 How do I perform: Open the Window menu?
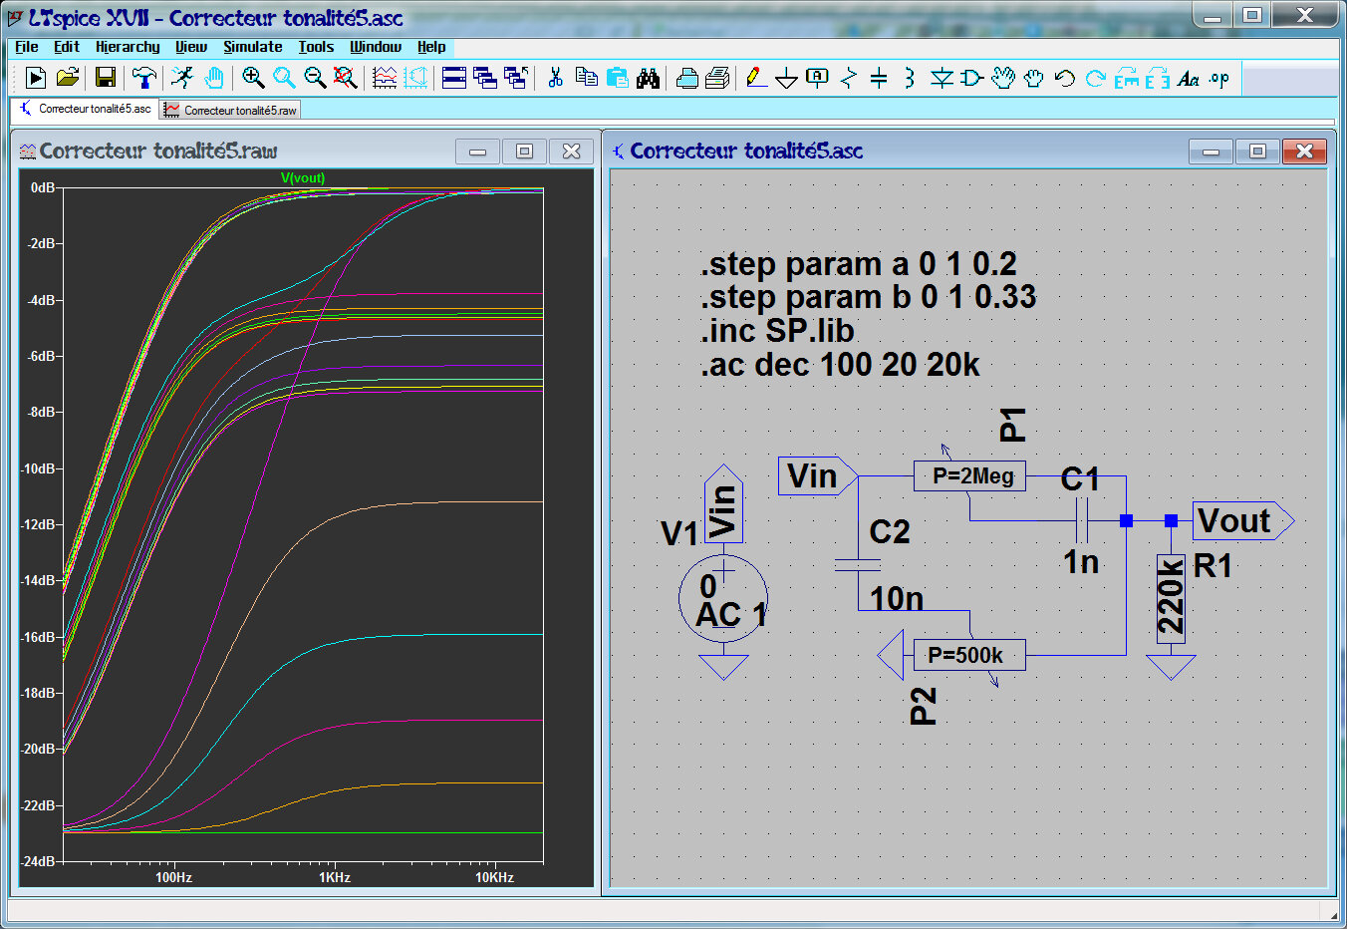click(376, 47)
